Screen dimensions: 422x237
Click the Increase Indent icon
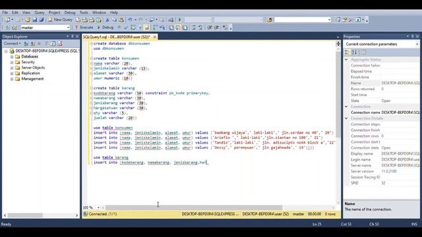coord(217,28)
